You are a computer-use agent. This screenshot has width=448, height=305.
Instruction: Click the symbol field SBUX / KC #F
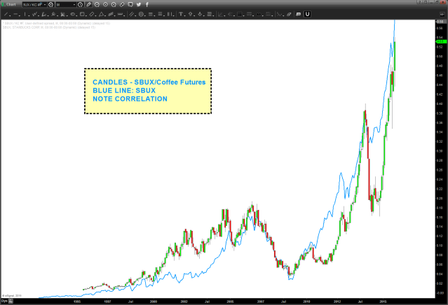(33, 5)
